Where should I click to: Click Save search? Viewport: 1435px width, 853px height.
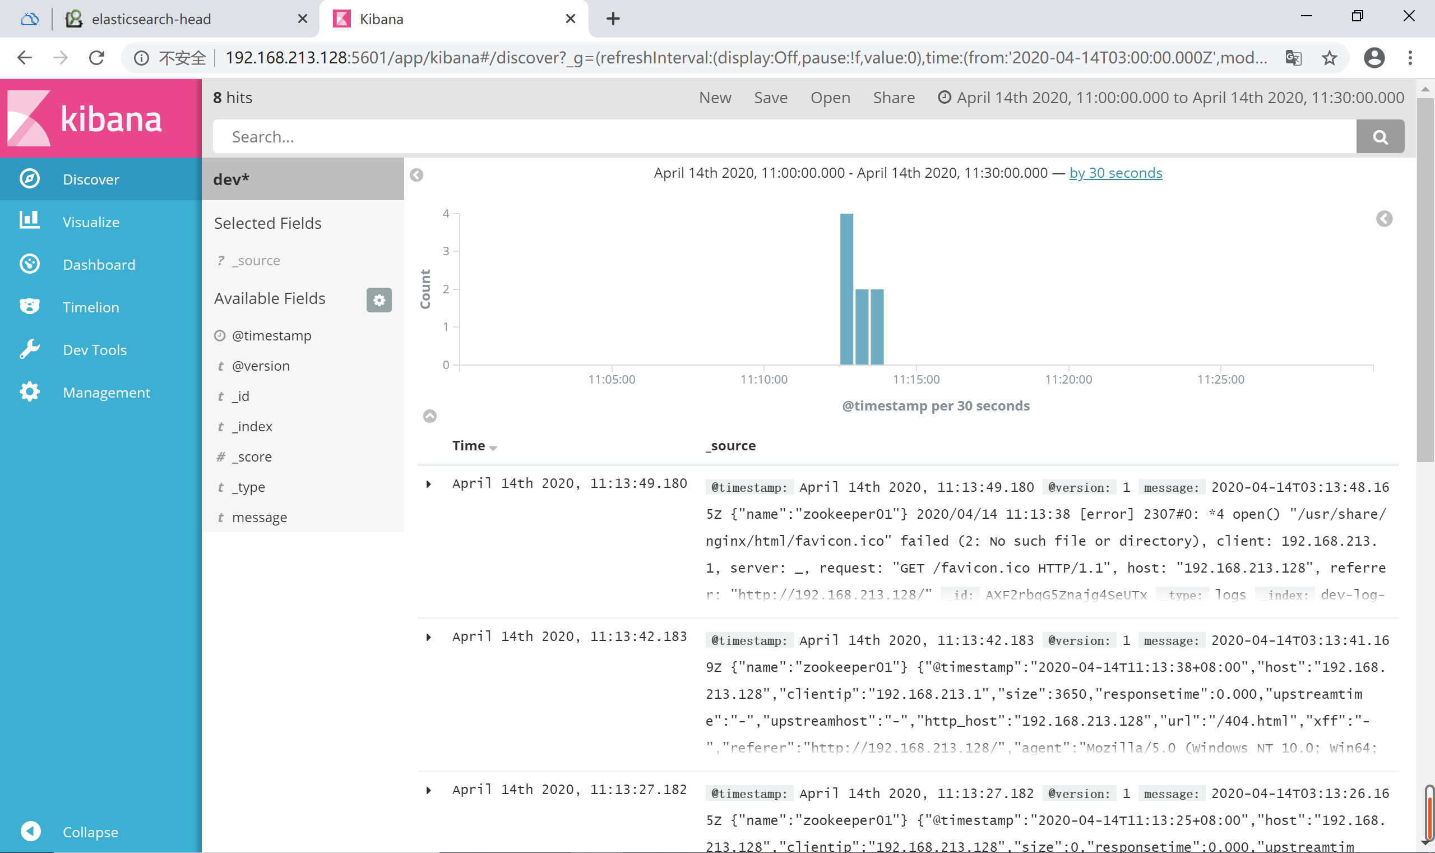point(771,98)
